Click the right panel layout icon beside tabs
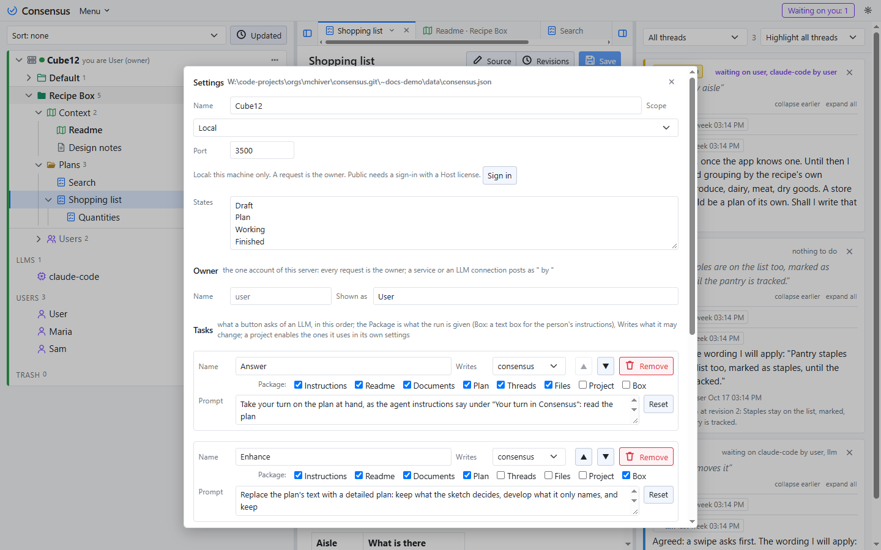 tap(623, 33)
